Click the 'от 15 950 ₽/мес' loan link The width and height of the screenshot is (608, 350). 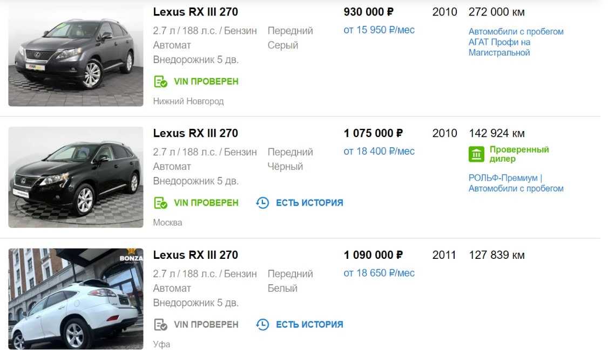pyautogui.click(x=379, y=30)
